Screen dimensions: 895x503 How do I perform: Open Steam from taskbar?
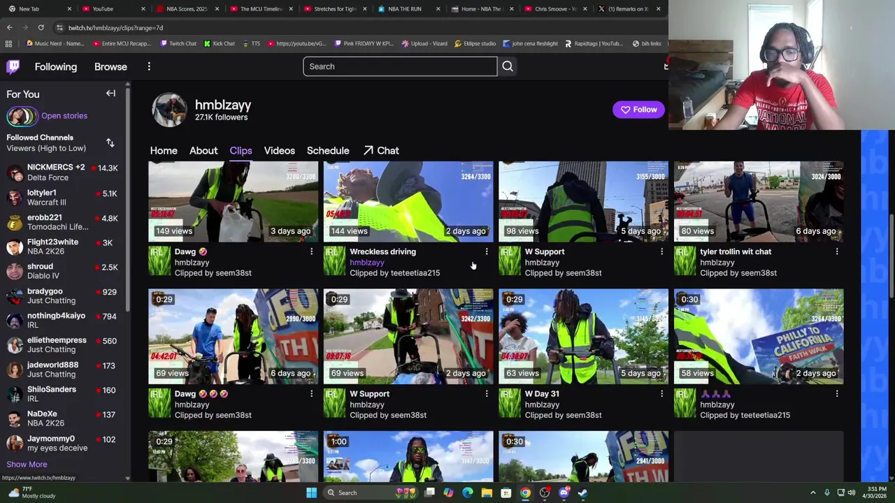582,493
